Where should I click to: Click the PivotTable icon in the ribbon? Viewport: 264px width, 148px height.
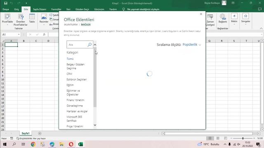[x=7, y=17]
